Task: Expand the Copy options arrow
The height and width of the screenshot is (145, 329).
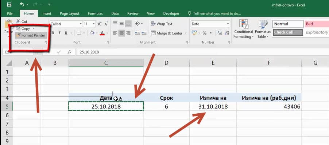Action: pos(33,28)
